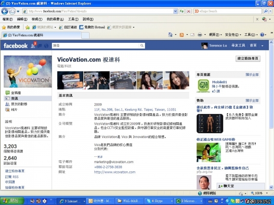The width and height of the screenshot is (274, 205).
Task: Expand the 網頁快訊圖庫 favorites dropdown
Action: tap(134, 27)
